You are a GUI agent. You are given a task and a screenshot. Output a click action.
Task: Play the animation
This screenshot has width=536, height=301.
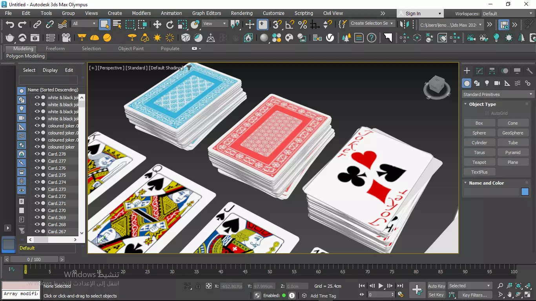[381, 286]
